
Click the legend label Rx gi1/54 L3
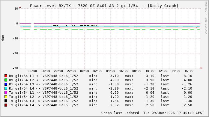(x=43, y=84)
